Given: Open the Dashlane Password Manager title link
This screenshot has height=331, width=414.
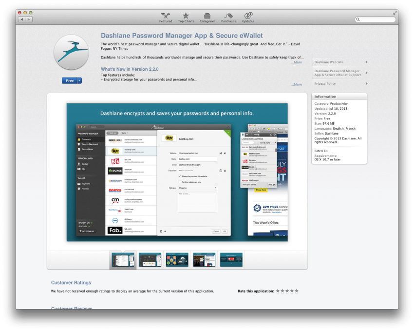Looking at the screenshot, I should point(182,36).
